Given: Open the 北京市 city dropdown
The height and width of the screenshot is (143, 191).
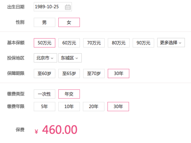Looking at the screenshot, I should point(45,58).
